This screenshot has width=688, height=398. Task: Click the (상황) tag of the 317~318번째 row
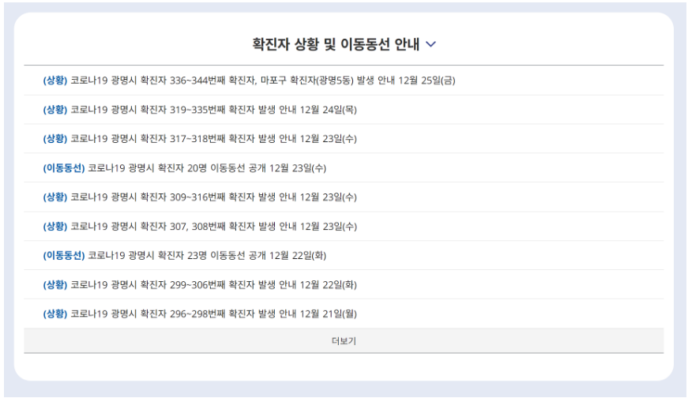pyautogui.click(x=55, y=139)
